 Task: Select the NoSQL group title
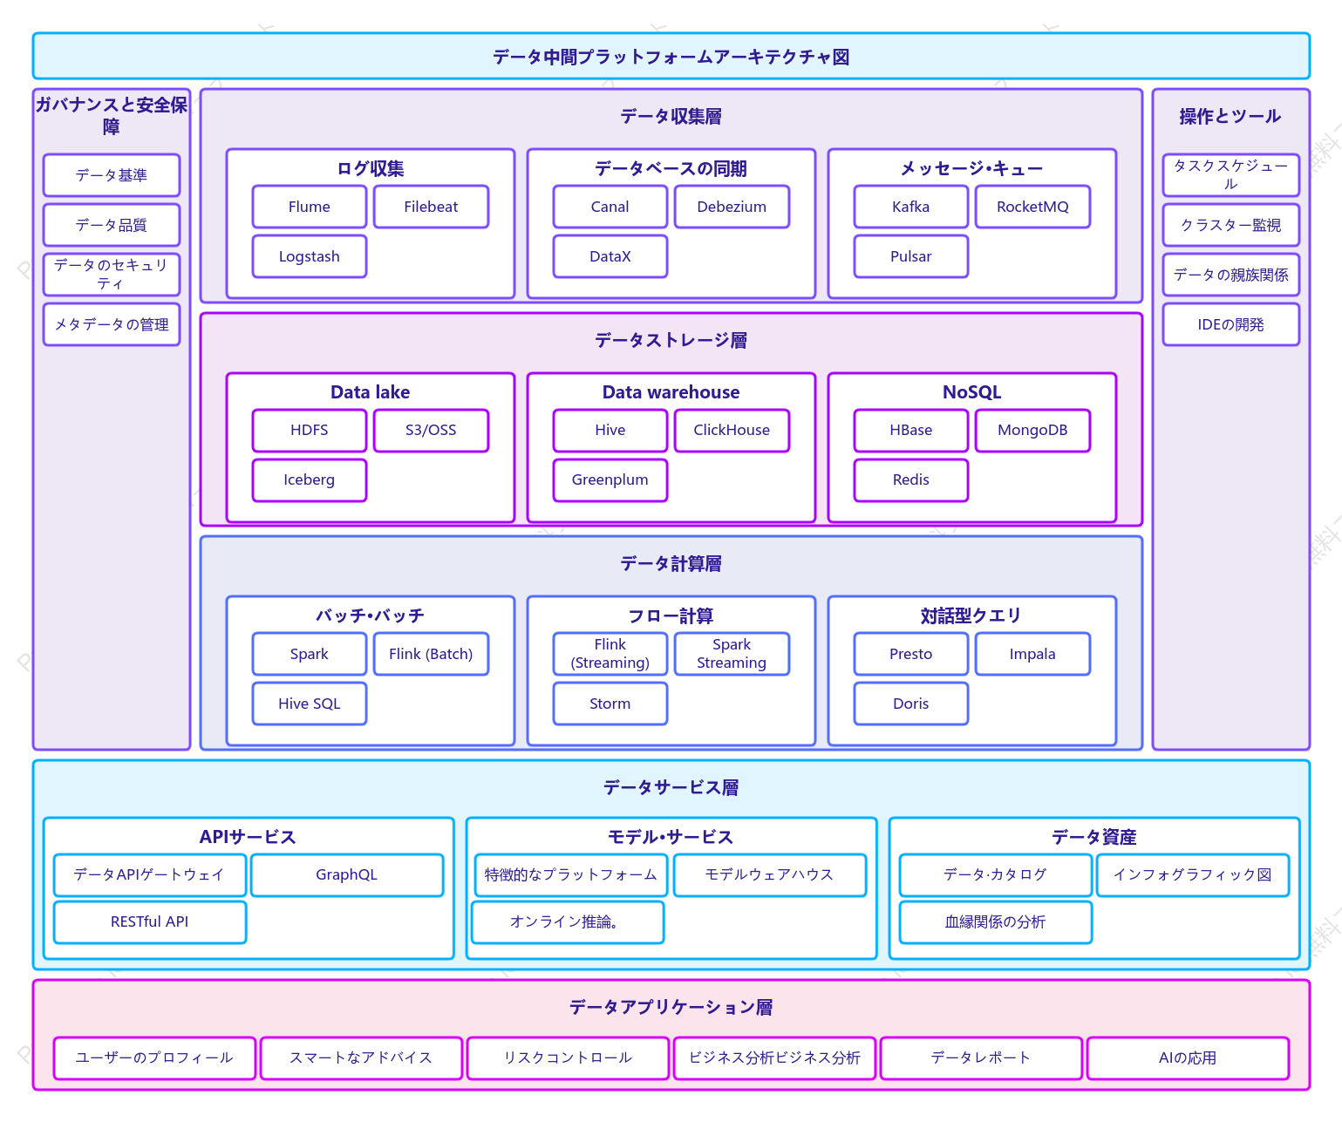coord(972,392)
